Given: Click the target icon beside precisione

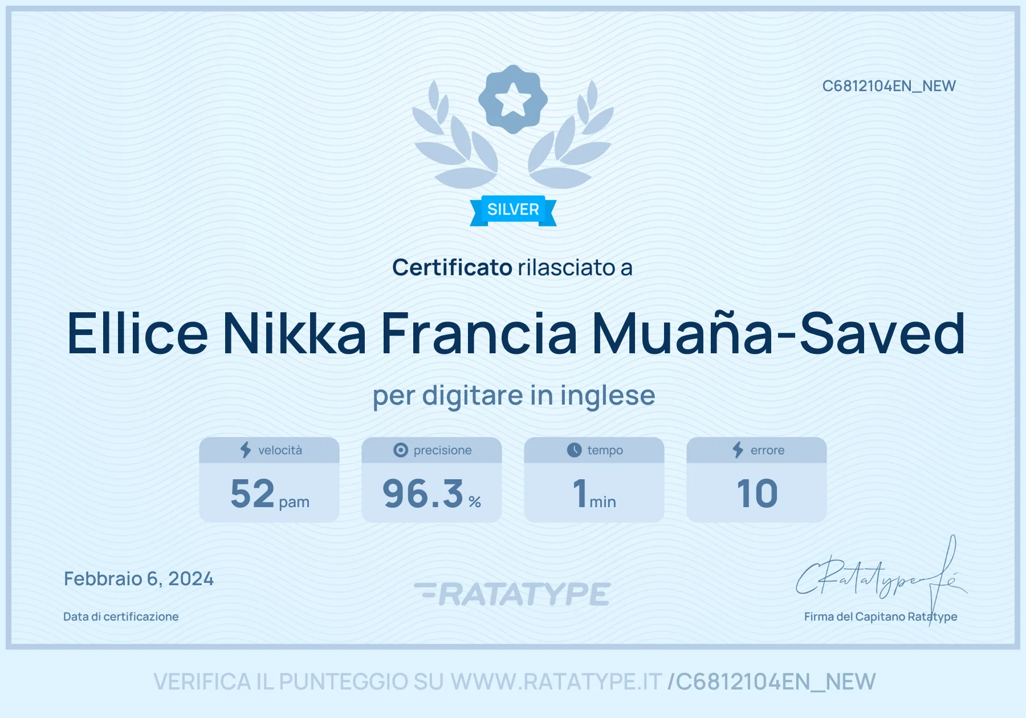Looking at the screenshot, I should 401,450.
